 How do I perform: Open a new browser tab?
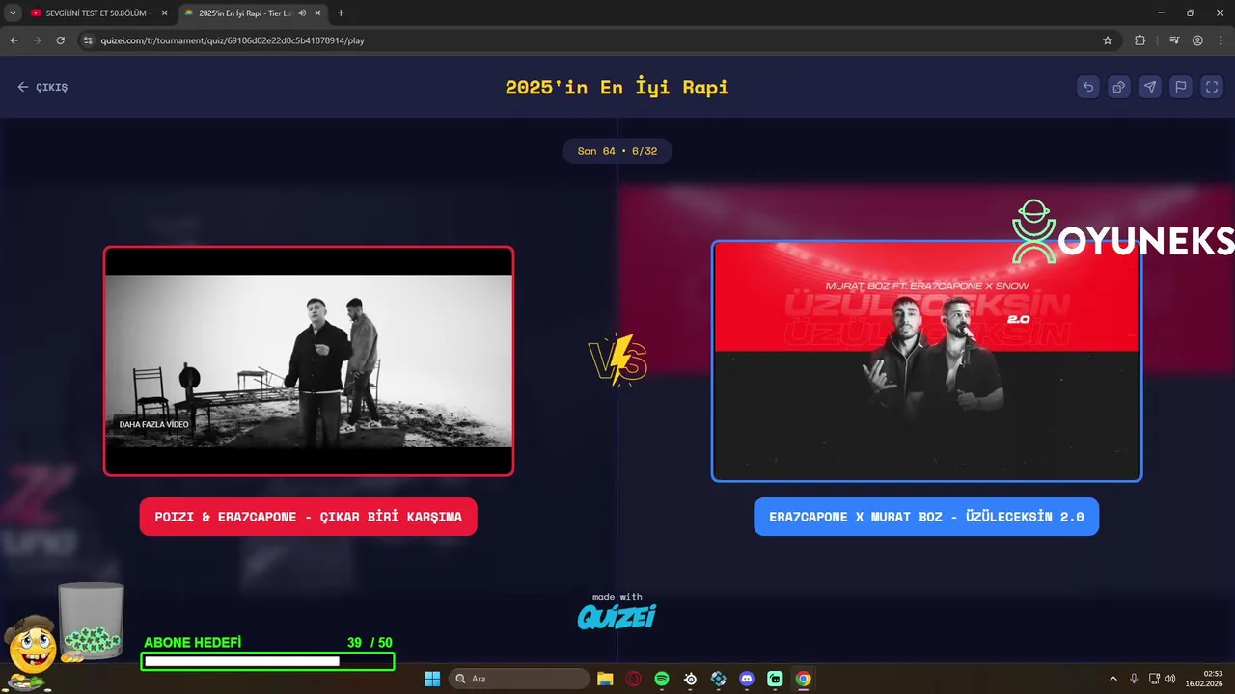(341, 13)
